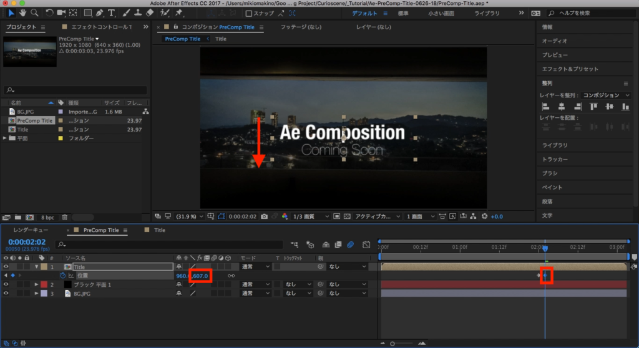Viewport: 639px width, 348px height.
Task: Switch to the 標準 workspace
Action: [404, 13]
